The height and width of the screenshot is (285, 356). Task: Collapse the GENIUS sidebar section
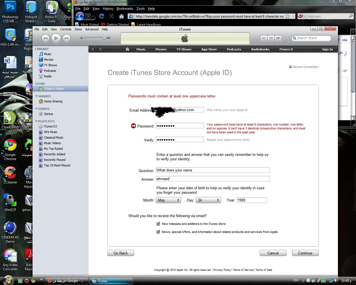click(36, 109)
